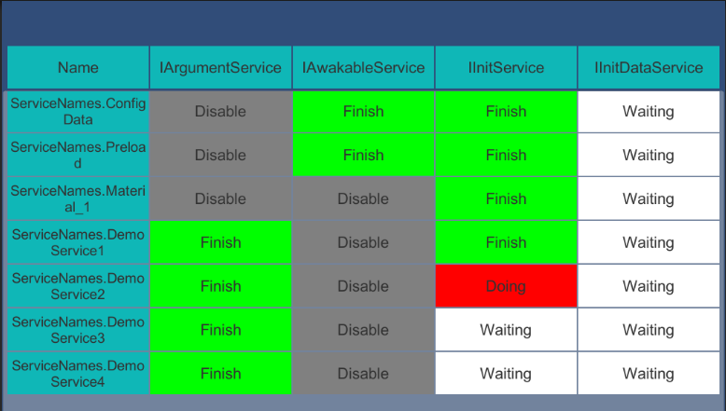This screenshot has height=411, width=726.
Task: Click the ServiceNames.DemoService3 name cell
Action: pos(78,330)
